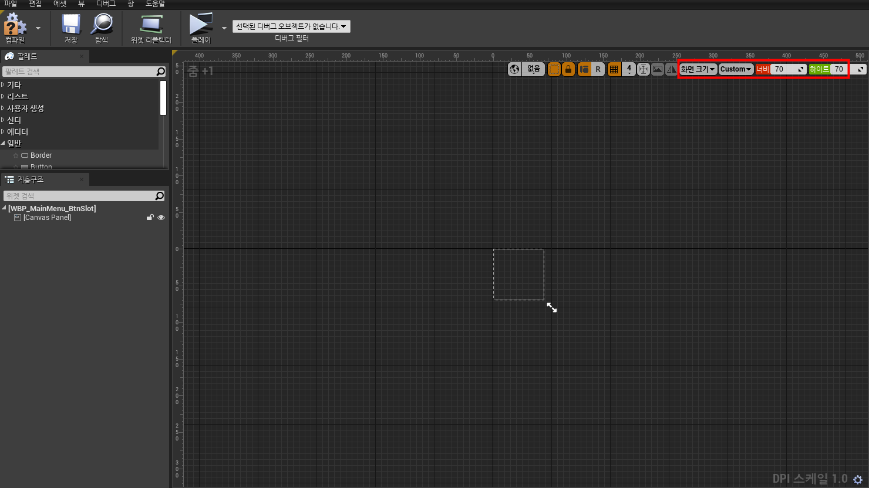
Task: Open the 화면 크기 dropdown
Action: pyautogui.click(x=698, y=69)
